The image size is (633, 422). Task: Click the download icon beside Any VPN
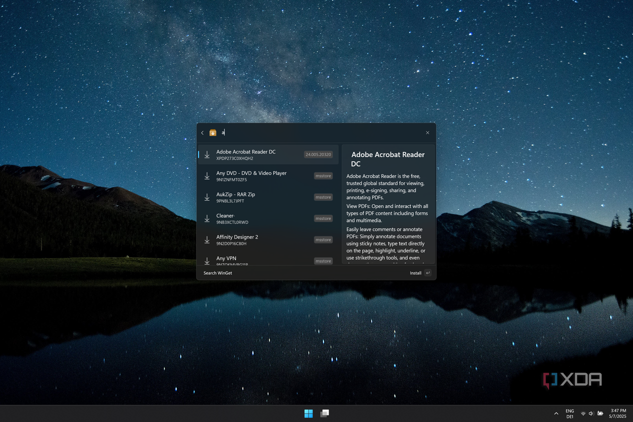207,261
